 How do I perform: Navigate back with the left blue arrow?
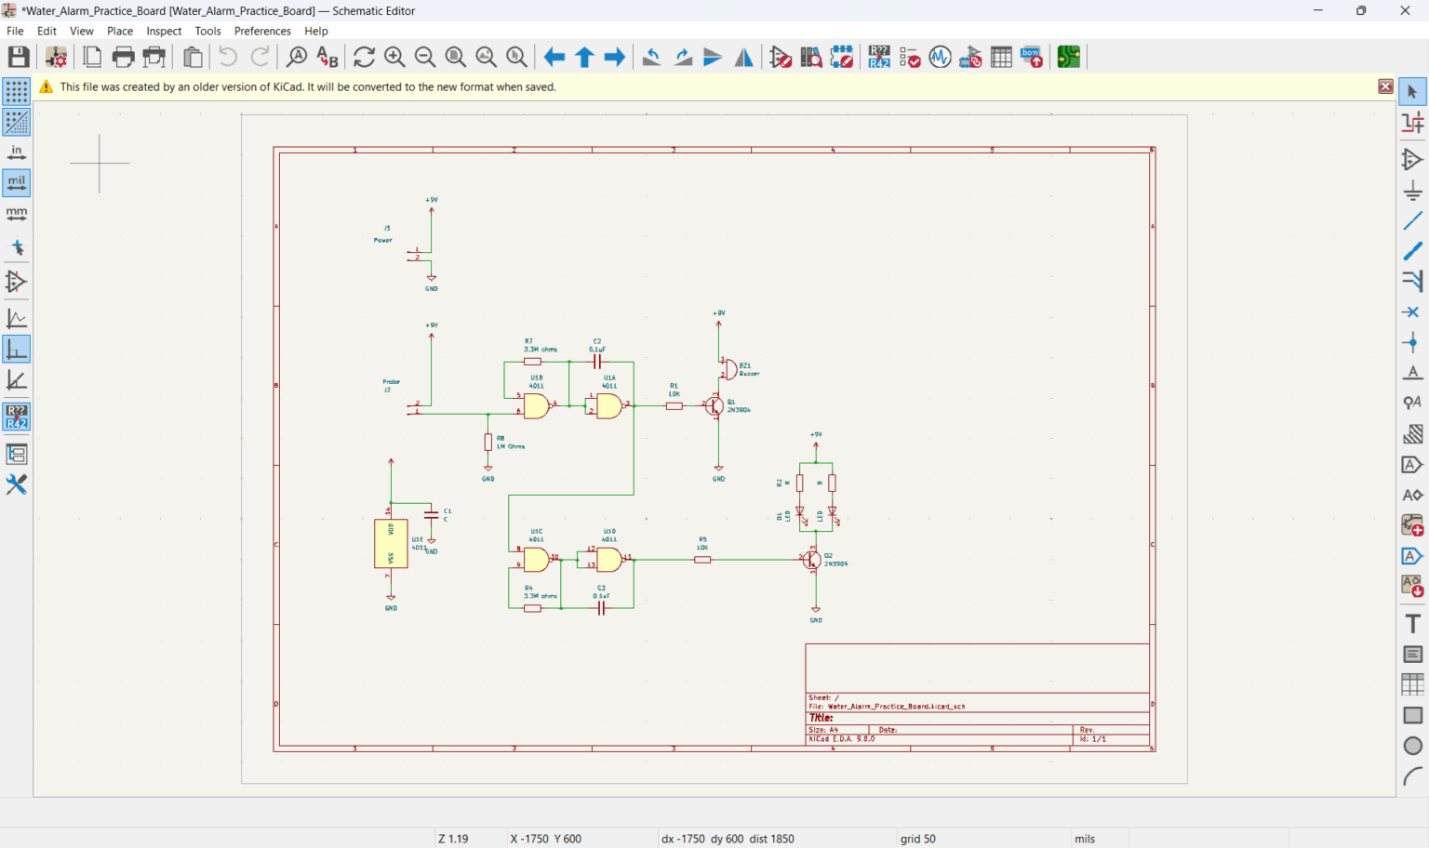554,57
